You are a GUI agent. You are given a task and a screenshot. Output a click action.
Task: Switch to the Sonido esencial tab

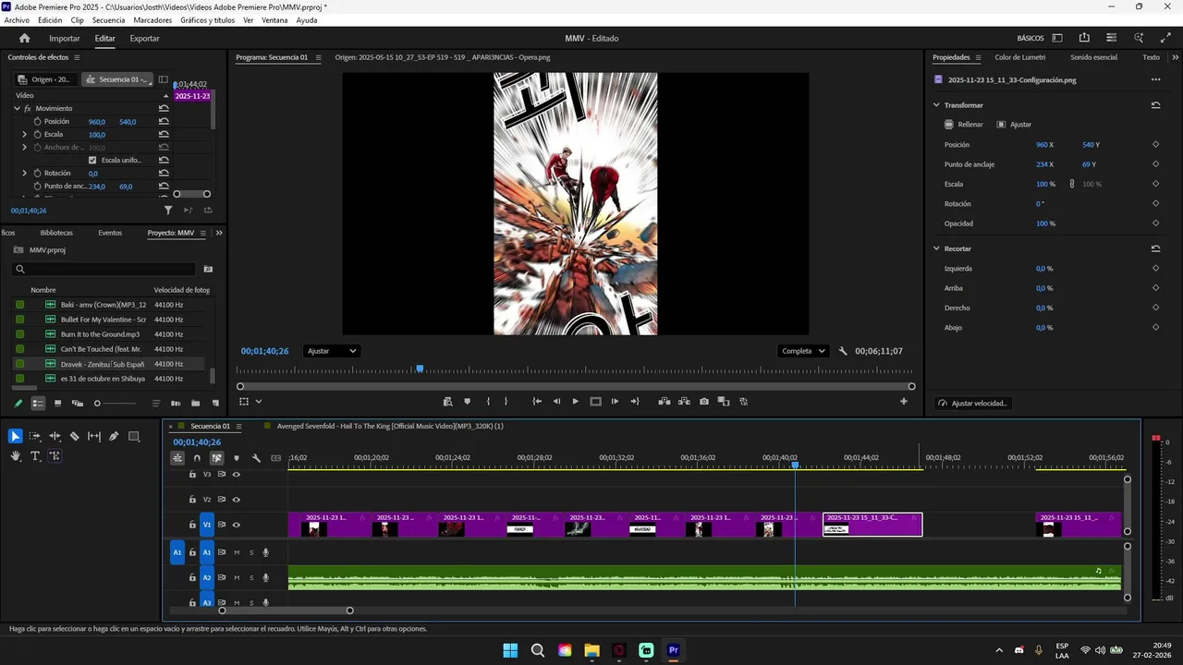[x=1093, y=57]
